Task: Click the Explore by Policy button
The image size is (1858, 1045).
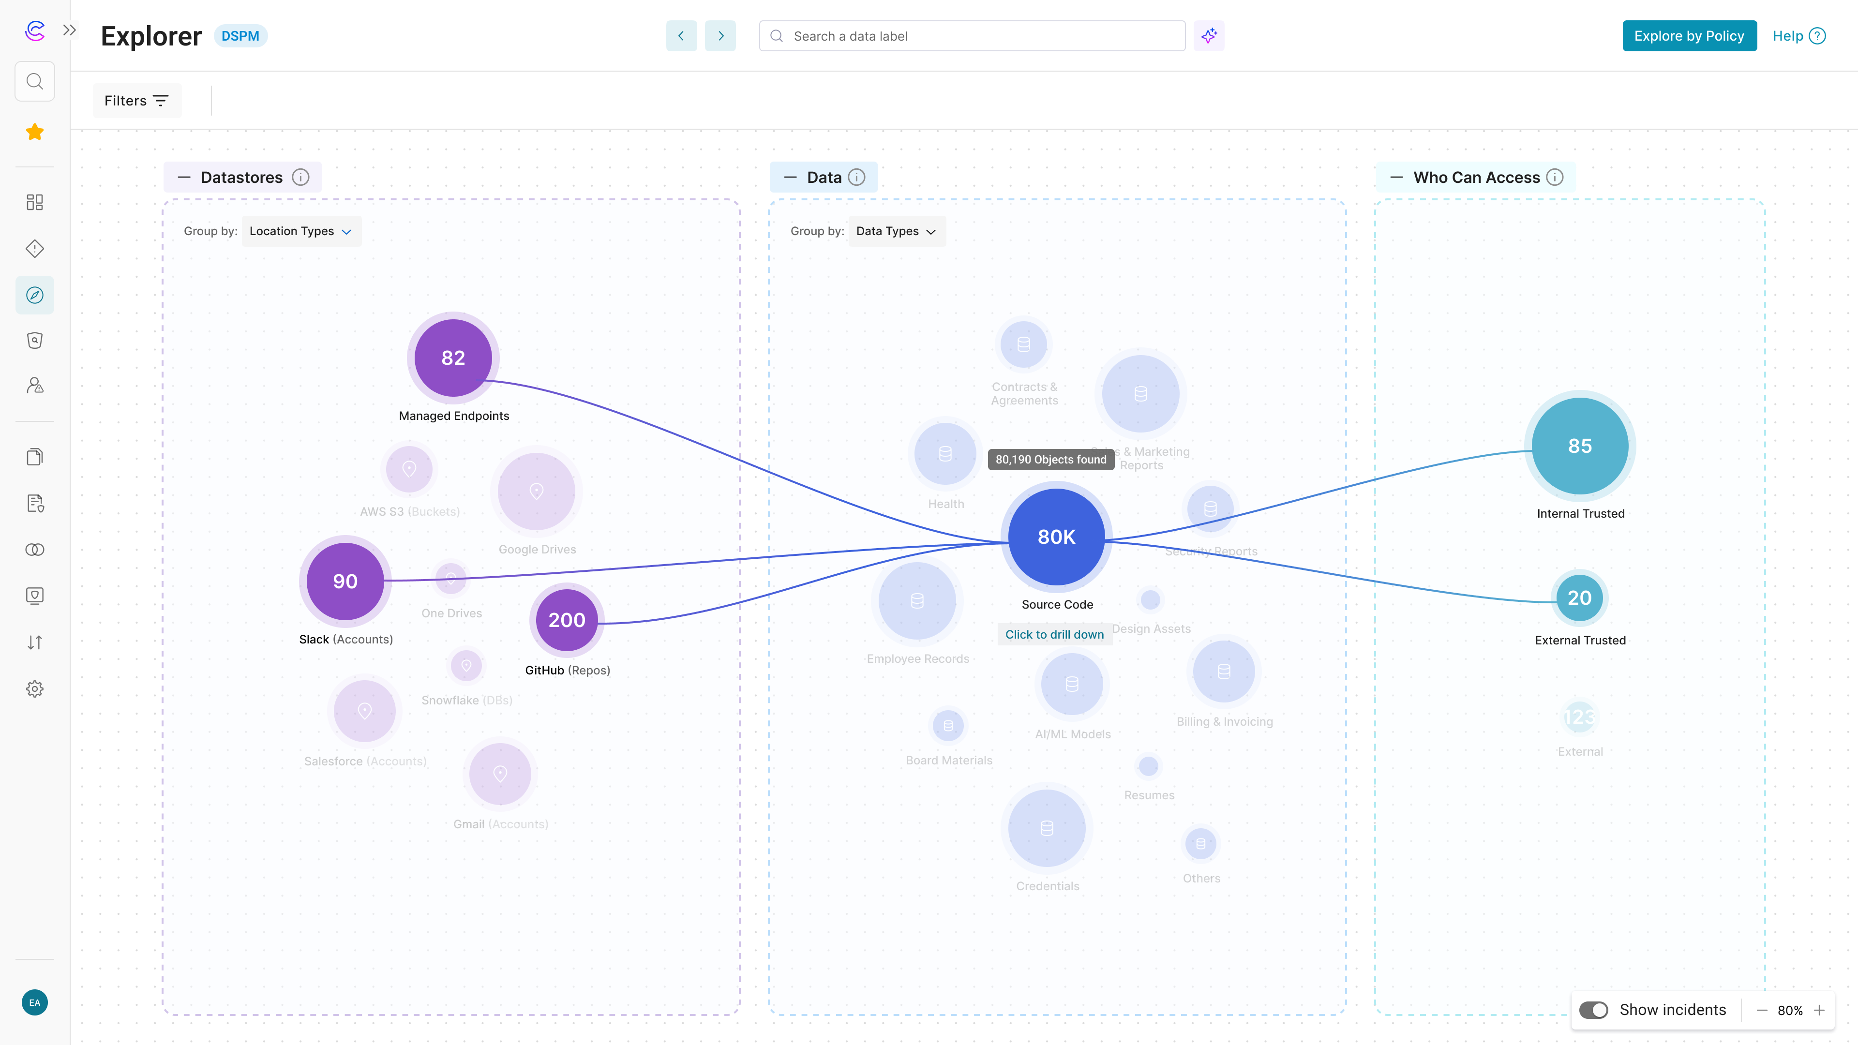Action: pos(1689,35)
